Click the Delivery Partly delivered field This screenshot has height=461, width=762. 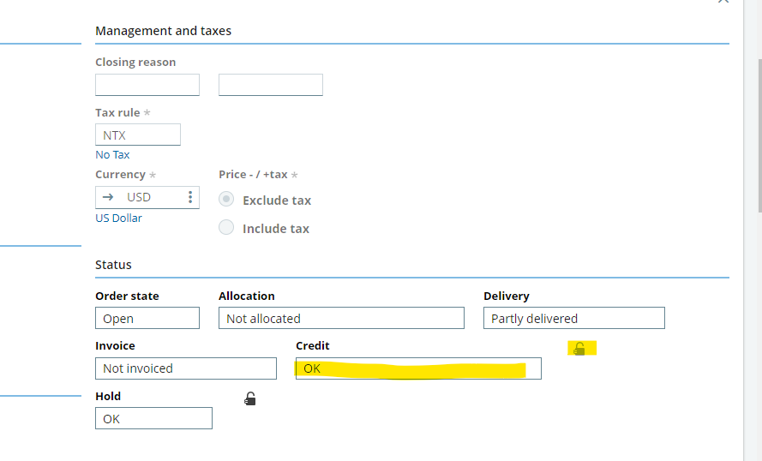click(x=574, y=318)
